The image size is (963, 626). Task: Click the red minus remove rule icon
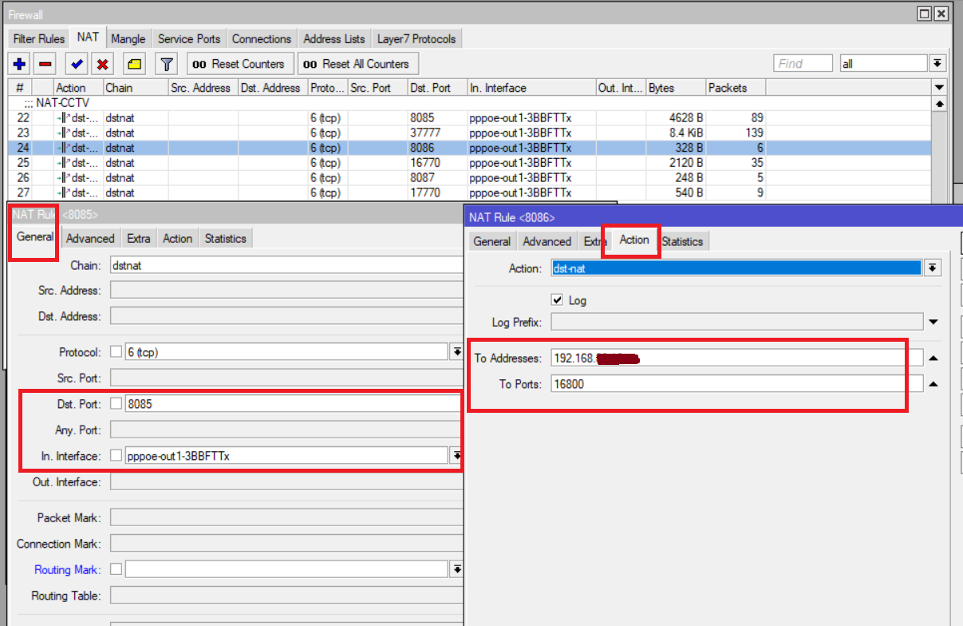point(45,64)
